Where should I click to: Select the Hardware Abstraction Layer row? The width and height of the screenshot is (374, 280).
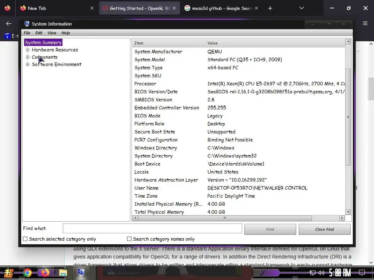click(238, 180)
